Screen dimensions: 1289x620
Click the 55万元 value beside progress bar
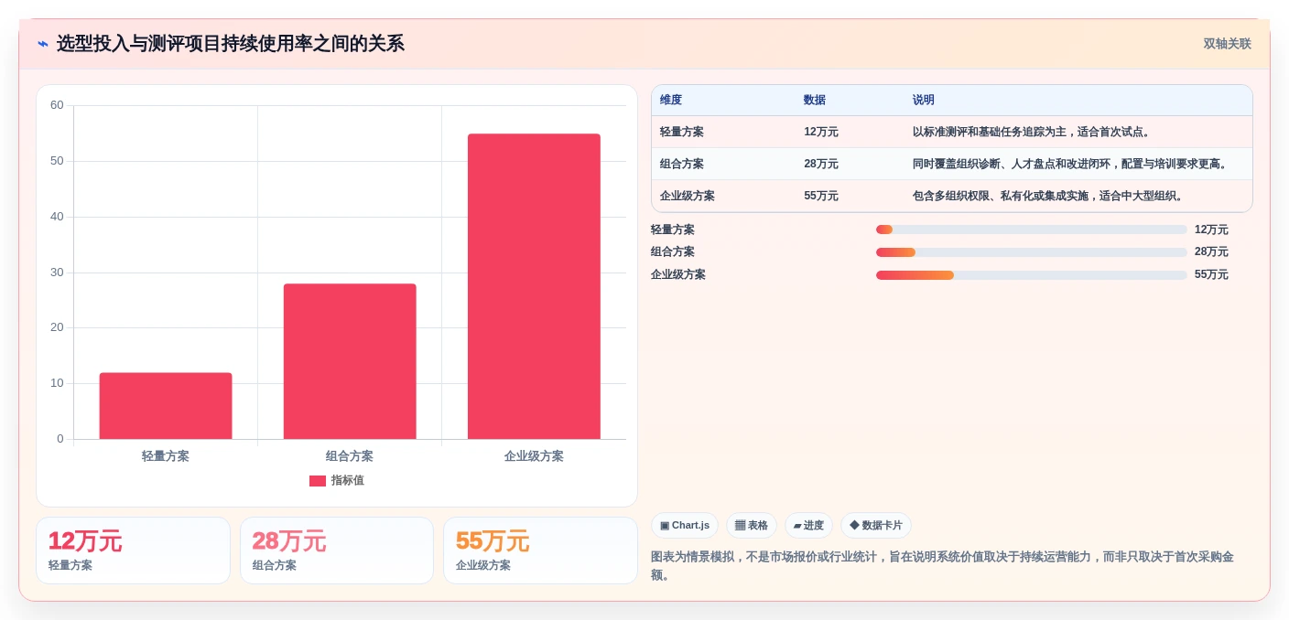(1211, 274)
